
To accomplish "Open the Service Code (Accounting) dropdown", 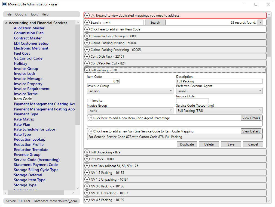I will point(260,110).
